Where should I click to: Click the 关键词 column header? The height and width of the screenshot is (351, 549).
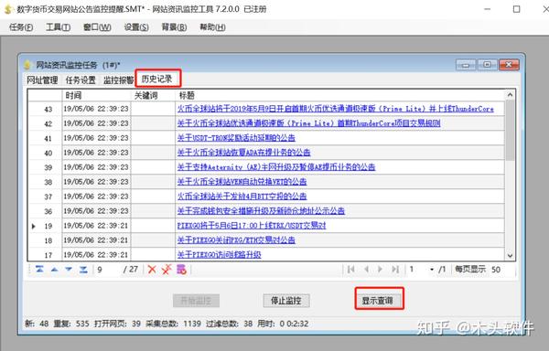[x=153, y=95]
